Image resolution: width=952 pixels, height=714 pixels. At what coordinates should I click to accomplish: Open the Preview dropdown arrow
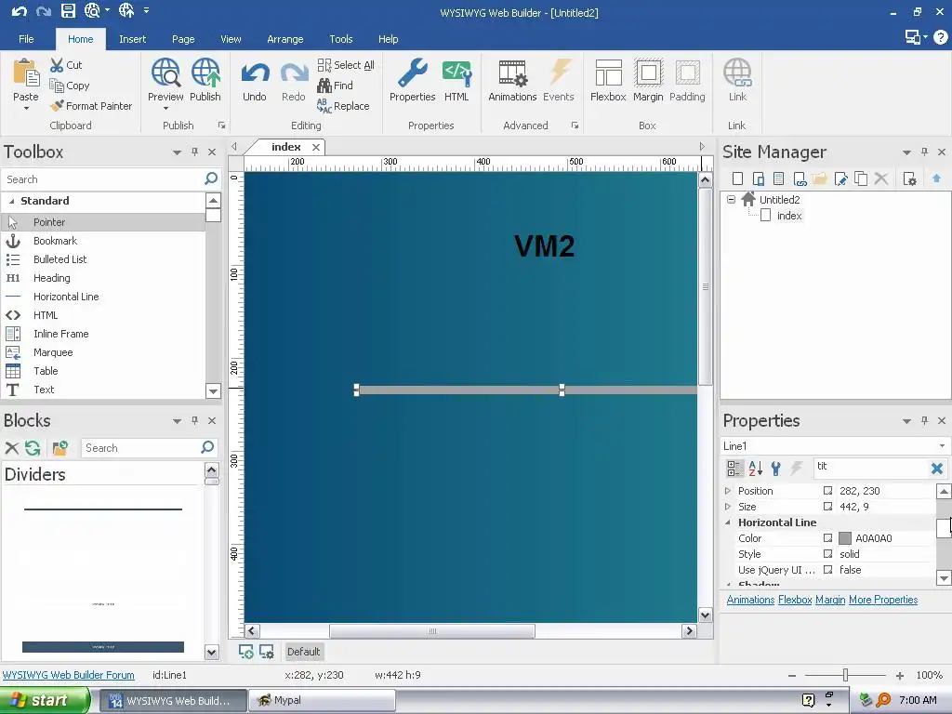165,109
